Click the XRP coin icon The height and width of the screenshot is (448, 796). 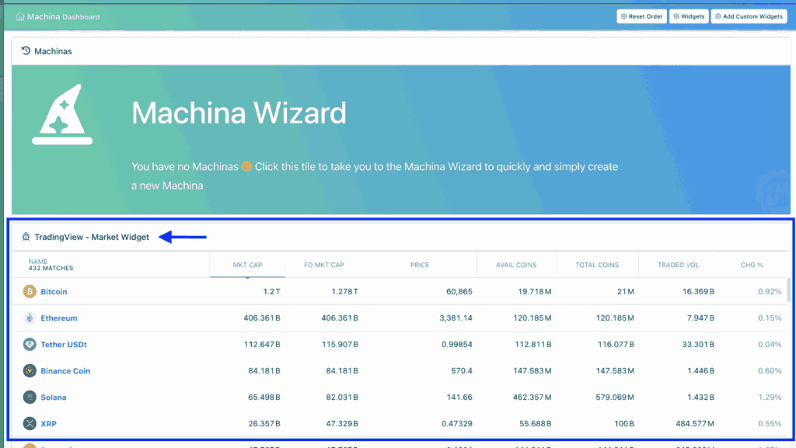(x=30, y=423)
